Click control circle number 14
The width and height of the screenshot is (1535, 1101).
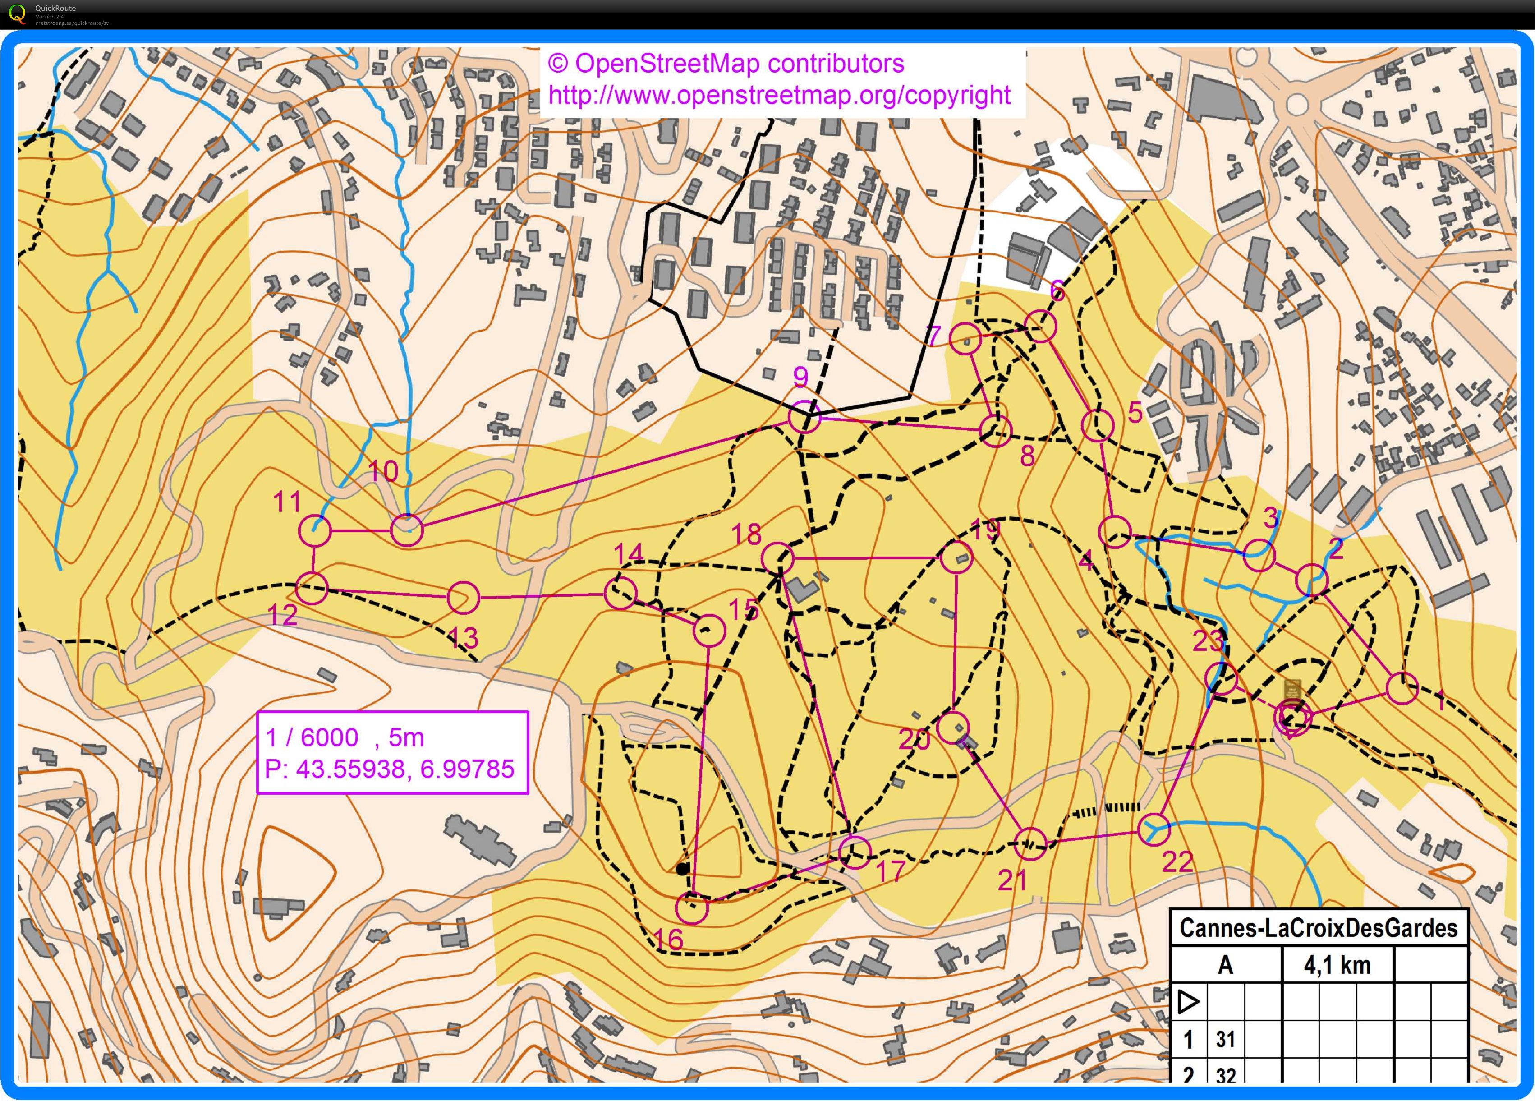click(x=620, y=594)
